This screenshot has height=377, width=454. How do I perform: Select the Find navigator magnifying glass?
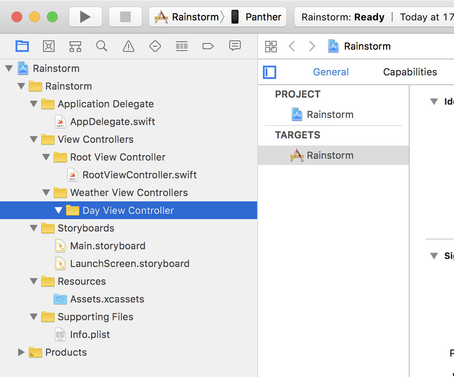[x=102, y=46]
